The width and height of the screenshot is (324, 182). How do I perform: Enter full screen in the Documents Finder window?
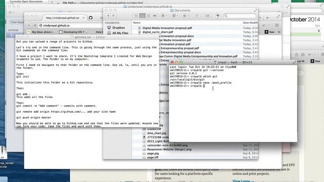255,10
